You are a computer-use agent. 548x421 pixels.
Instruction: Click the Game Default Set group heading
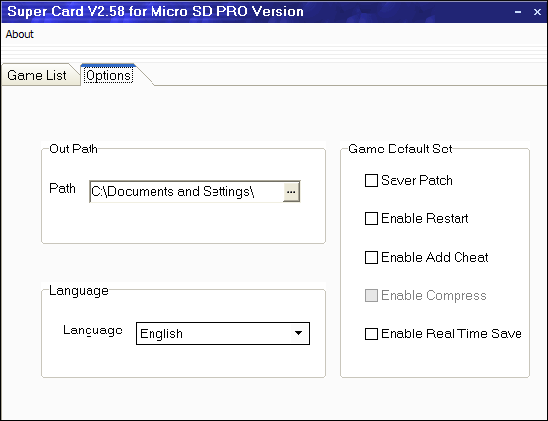click(400, 149)
